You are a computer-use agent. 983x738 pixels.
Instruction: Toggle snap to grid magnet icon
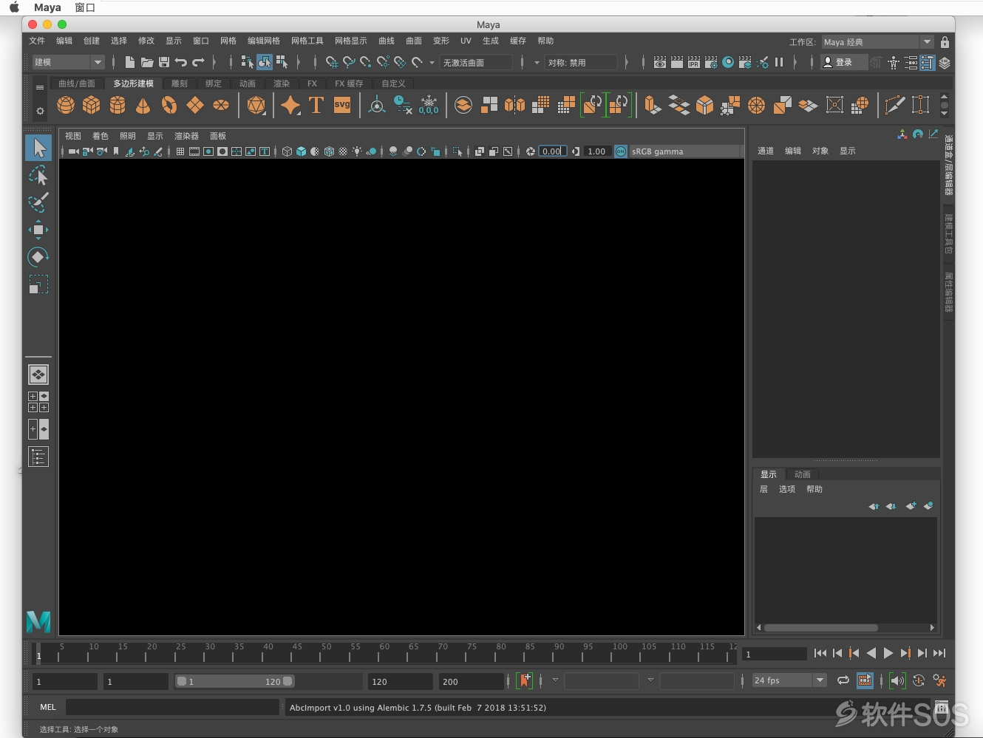click(x=332, y=62)
